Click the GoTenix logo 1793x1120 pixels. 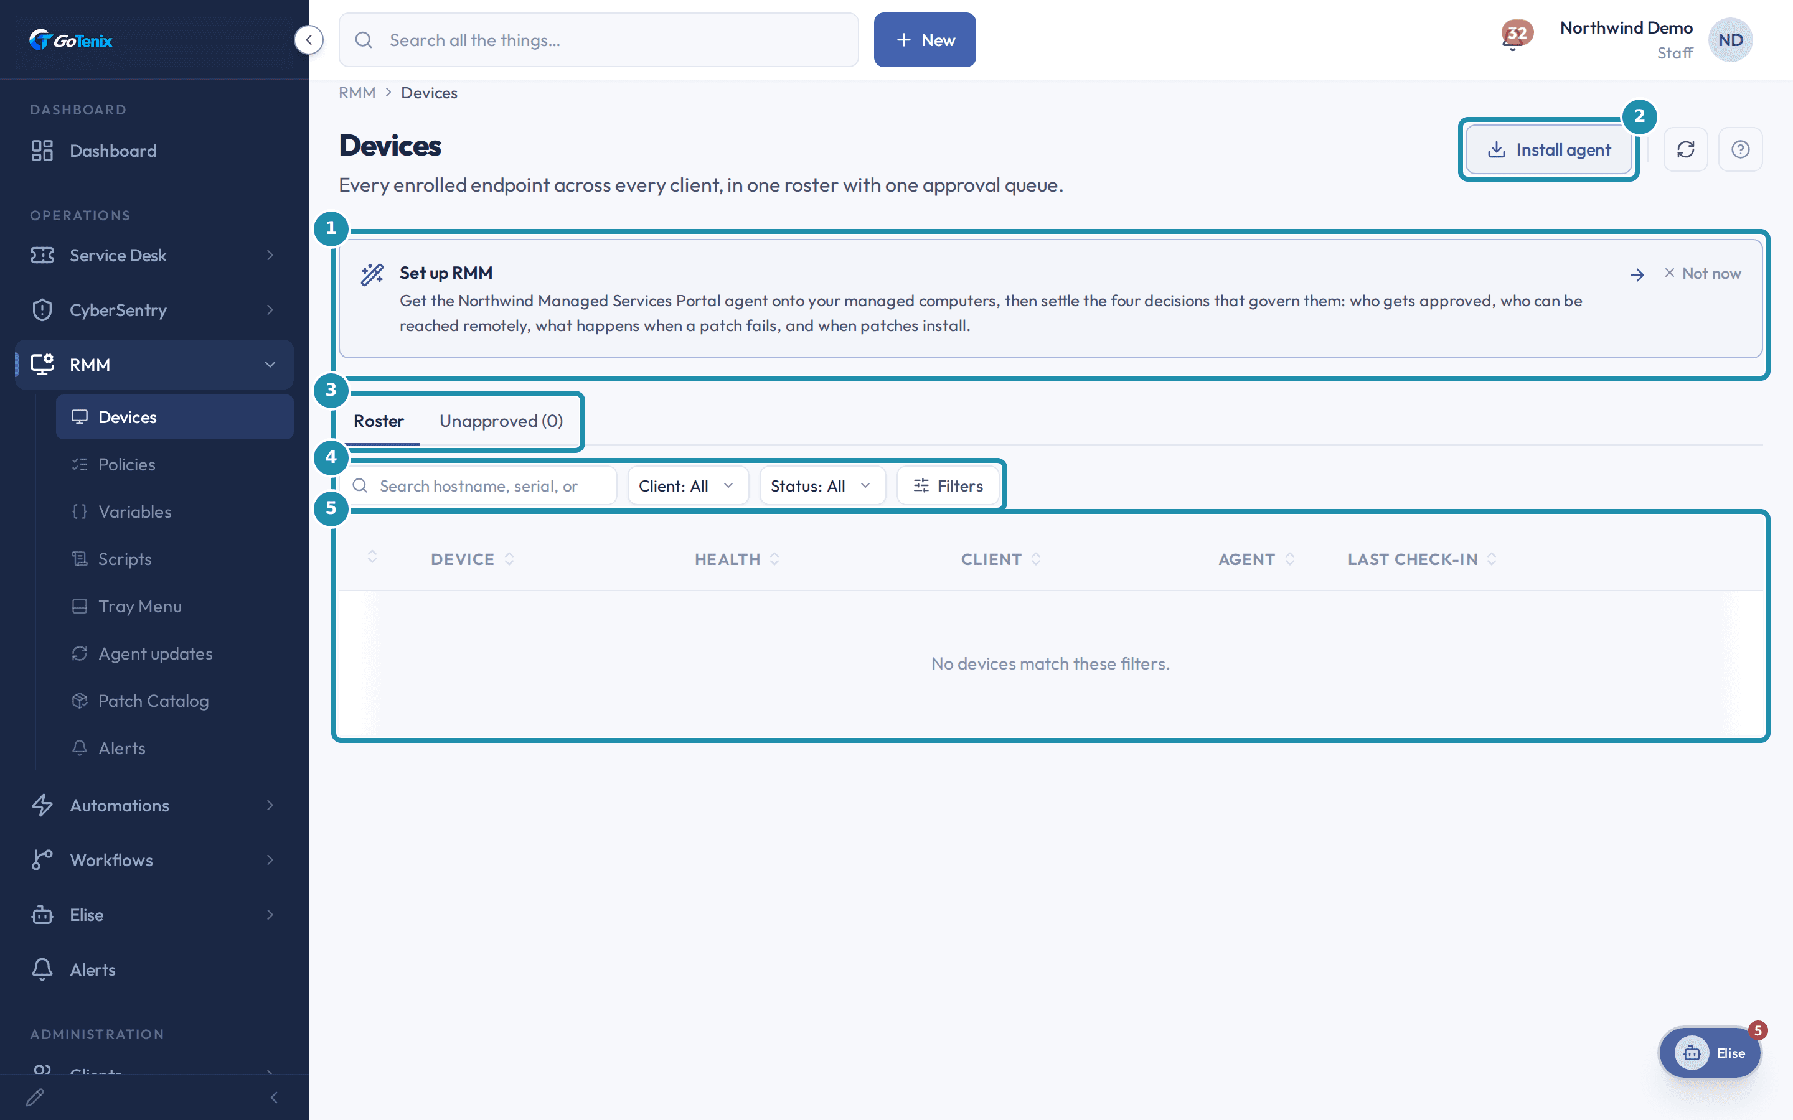tap(71, 40)
